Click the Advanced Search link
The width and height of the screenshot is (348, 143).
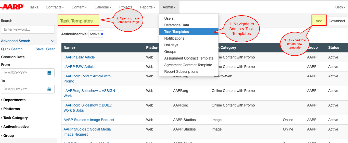[x=16, y=41]
